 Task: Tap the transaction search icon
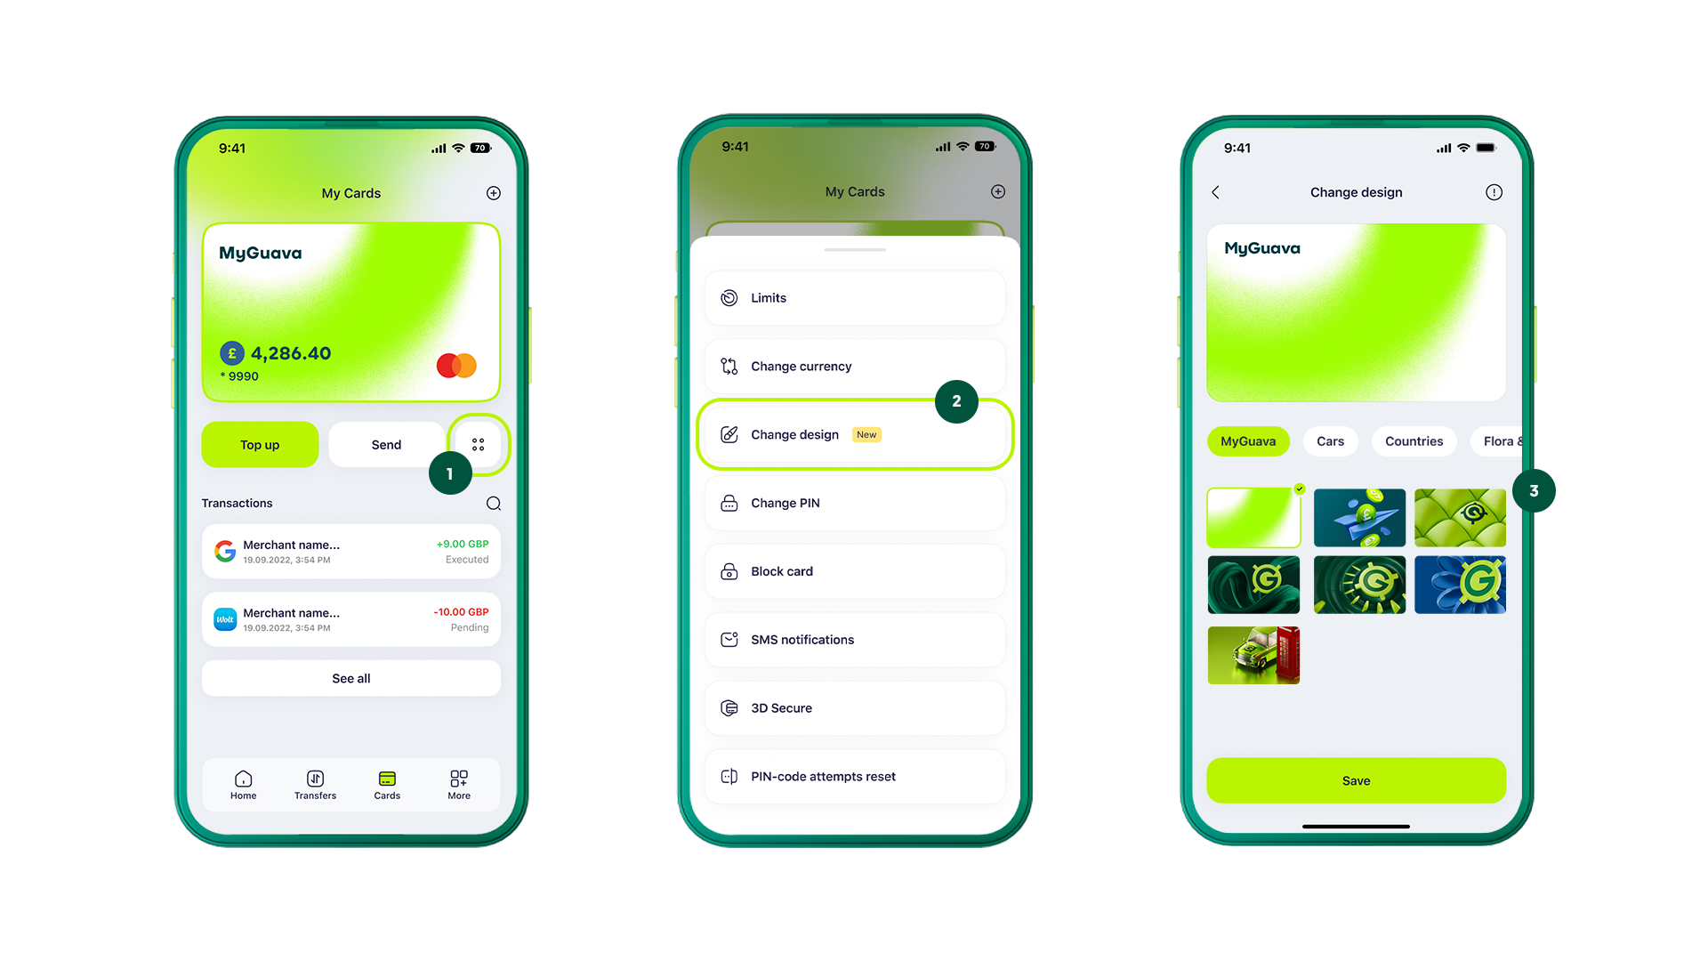point(493,504)
